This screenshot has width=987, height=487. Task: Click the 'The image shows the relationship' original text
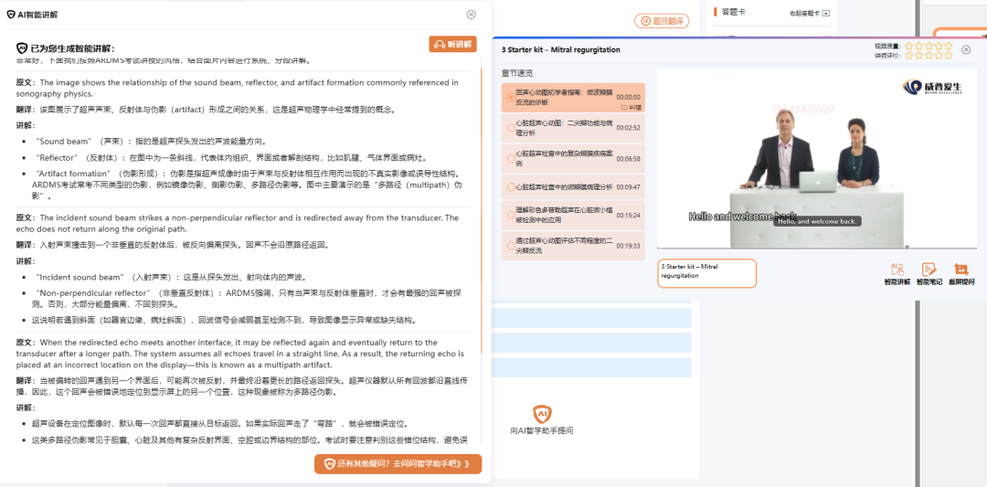pos(238,88)
